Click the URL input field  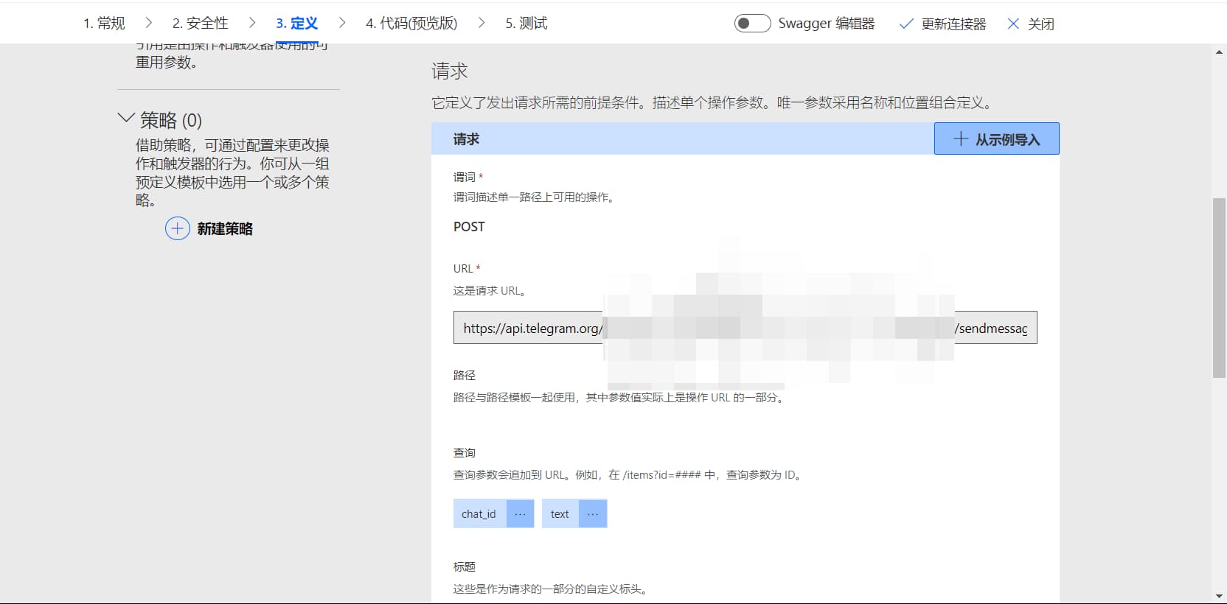point(745,328)
